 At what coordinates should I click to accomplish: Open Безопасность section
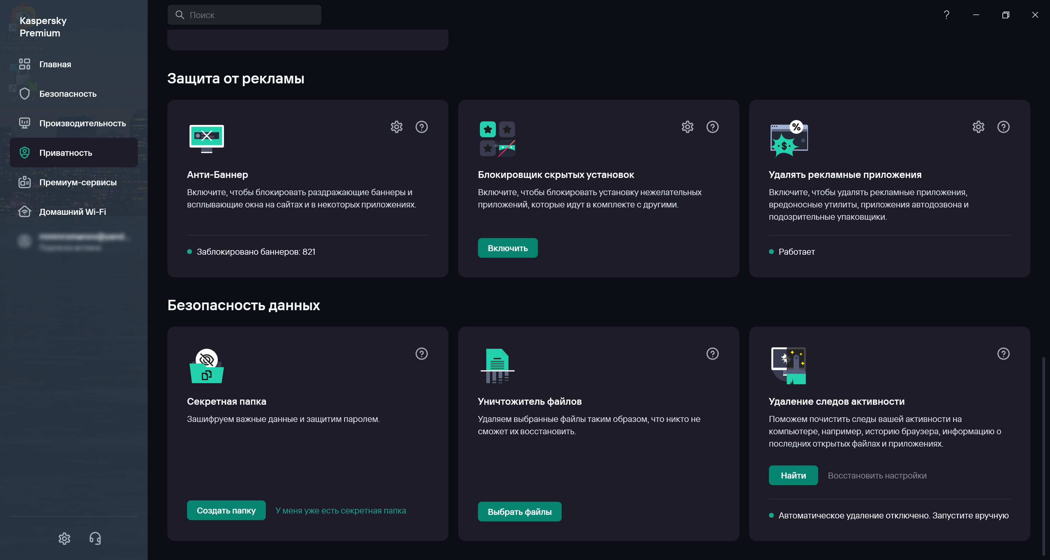(68, 94)
